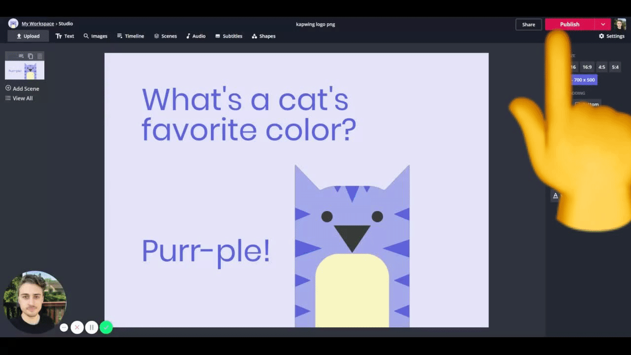
Task: Open the Timeline panel
Action: coord(131,36)
